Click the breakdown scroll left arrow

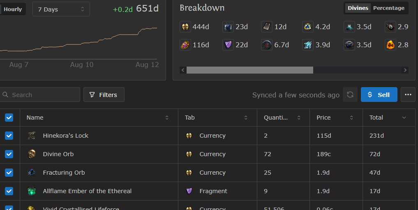coord(183,70)
